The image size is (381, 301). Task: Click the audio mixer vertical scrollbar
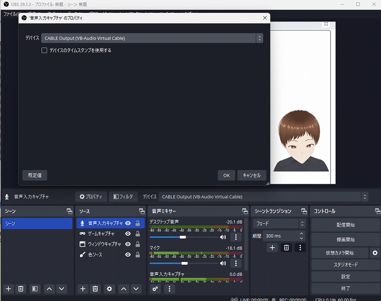point(246,244)
